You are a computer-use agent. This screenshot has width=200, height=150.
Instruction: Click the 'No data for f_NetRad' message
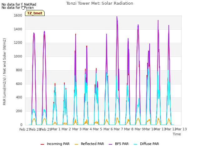pyautogui.click(x=19, y=4)
